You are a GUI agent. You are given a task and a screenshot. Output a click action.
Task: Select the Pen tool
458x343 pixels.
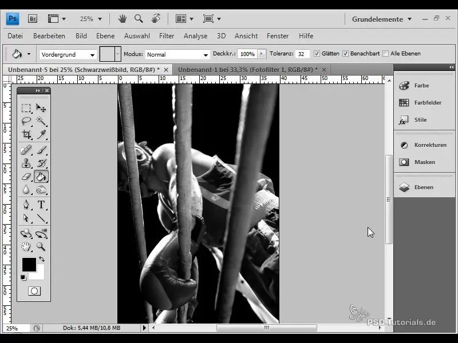point(26,205)
